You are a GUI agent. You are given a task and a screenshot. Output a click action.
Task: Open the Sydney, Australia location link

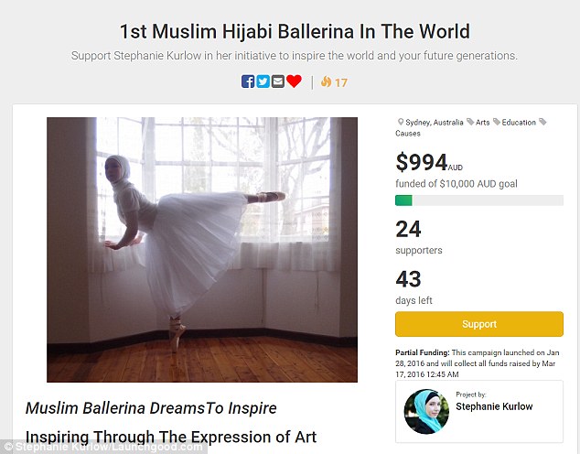coord(435,123)
